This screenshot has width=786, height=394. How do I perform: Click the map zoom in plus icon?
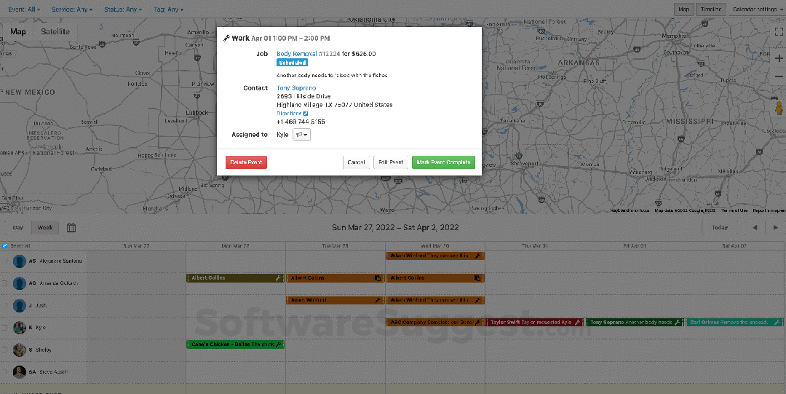pos(779,58)
